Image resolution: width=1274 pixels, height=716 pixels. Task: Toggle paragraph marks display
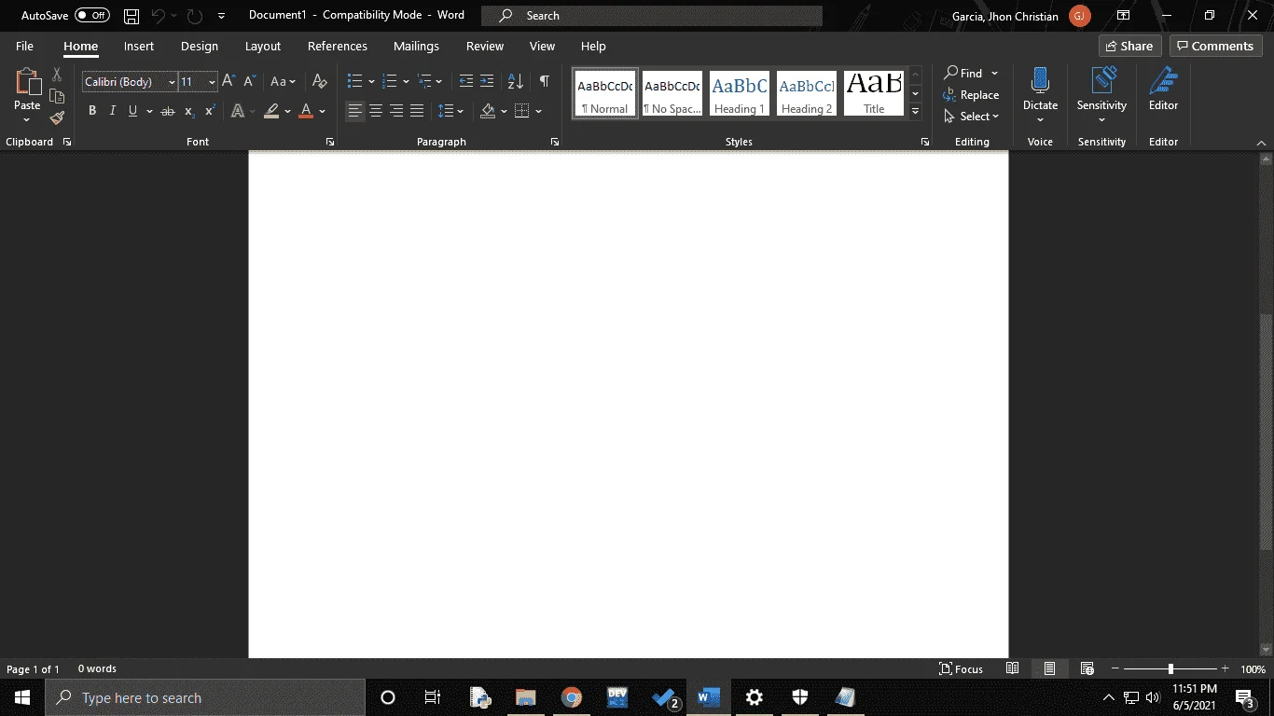(x=545, y=82)
